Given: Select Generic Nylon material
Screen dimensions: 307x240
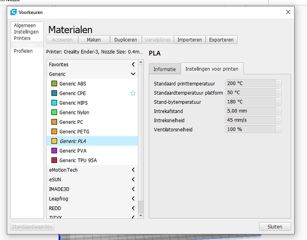Looking at the screenshot, I should point(92,113).
